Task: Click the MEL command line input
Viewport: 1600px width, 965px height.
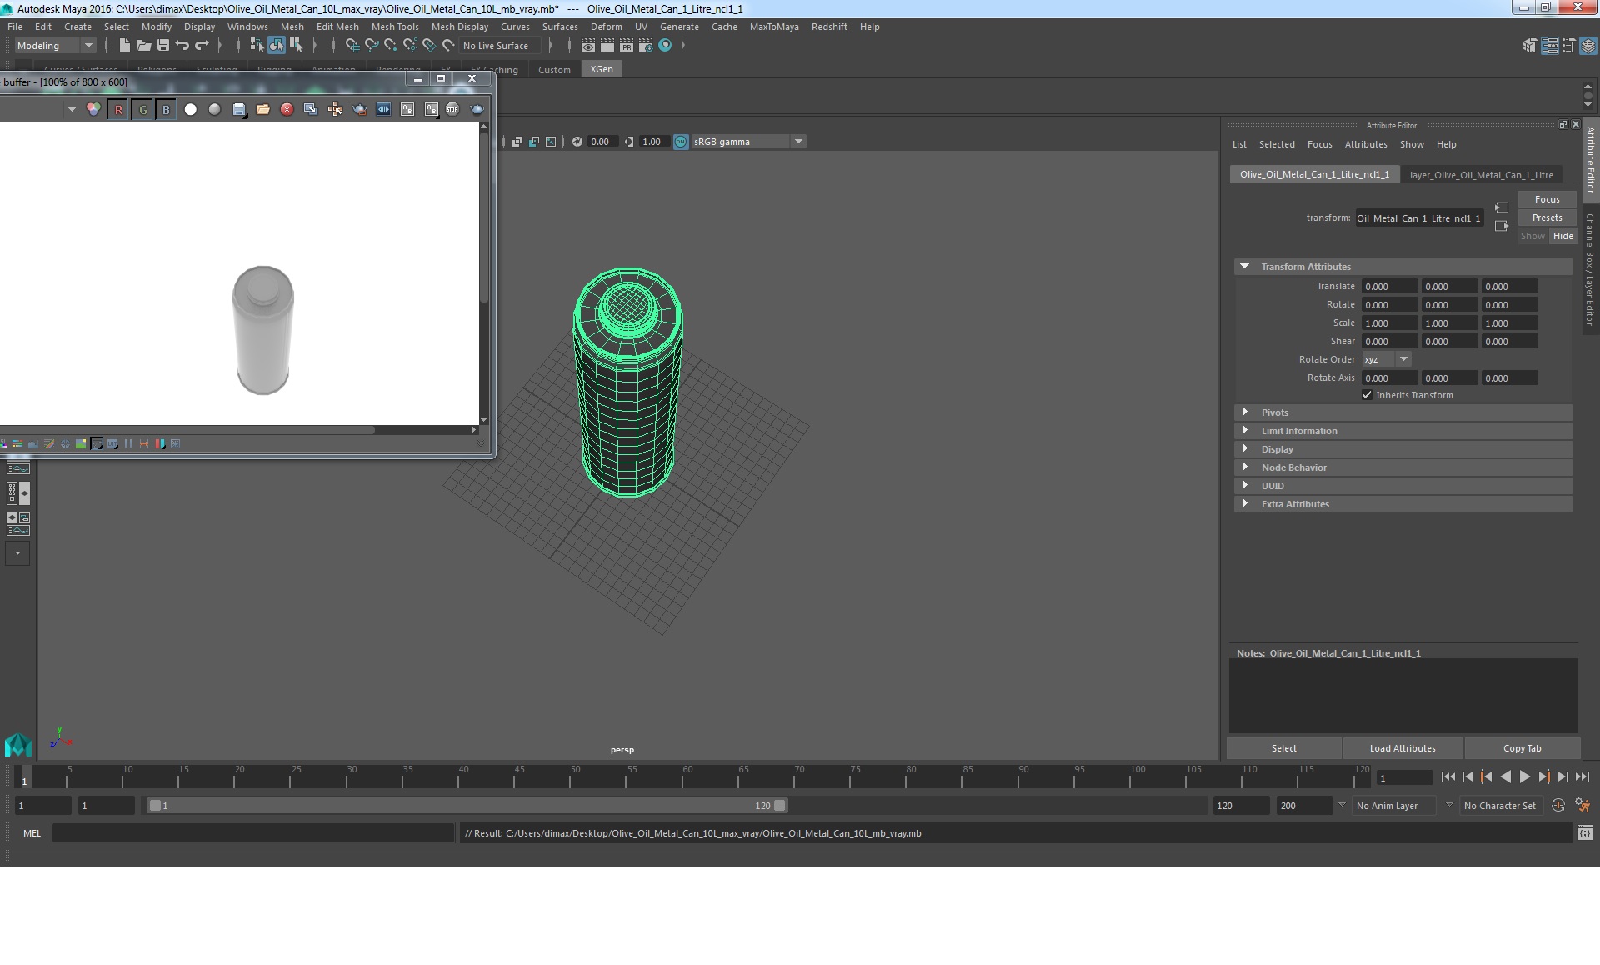Action: tap(253, 833)
